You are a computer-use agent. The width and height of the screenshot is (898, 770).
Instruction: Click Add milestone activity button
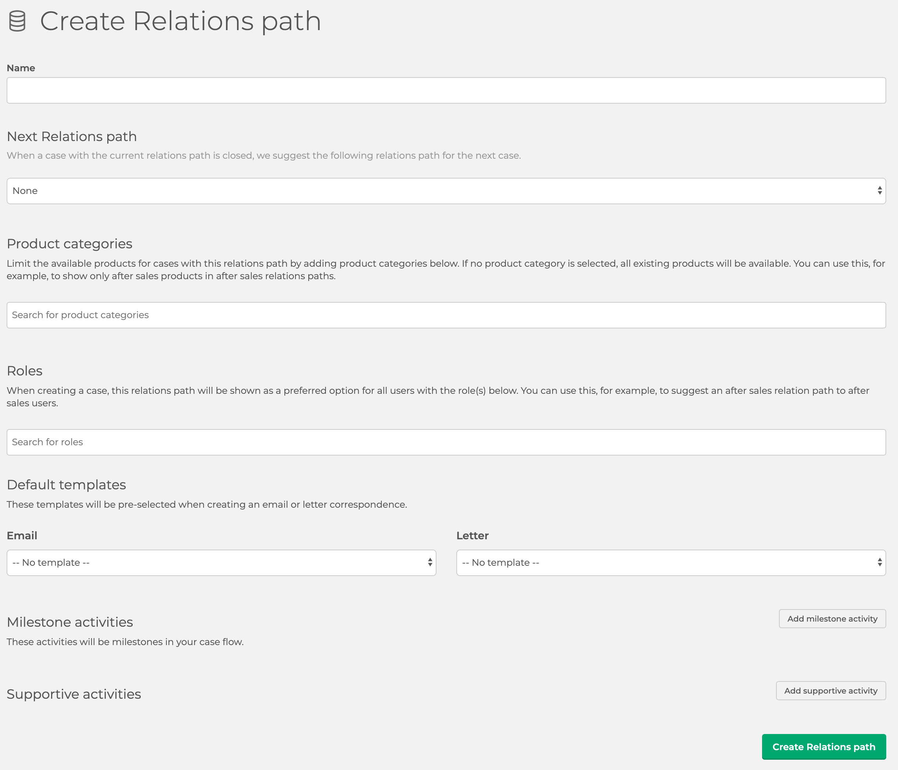pos(832,619)
